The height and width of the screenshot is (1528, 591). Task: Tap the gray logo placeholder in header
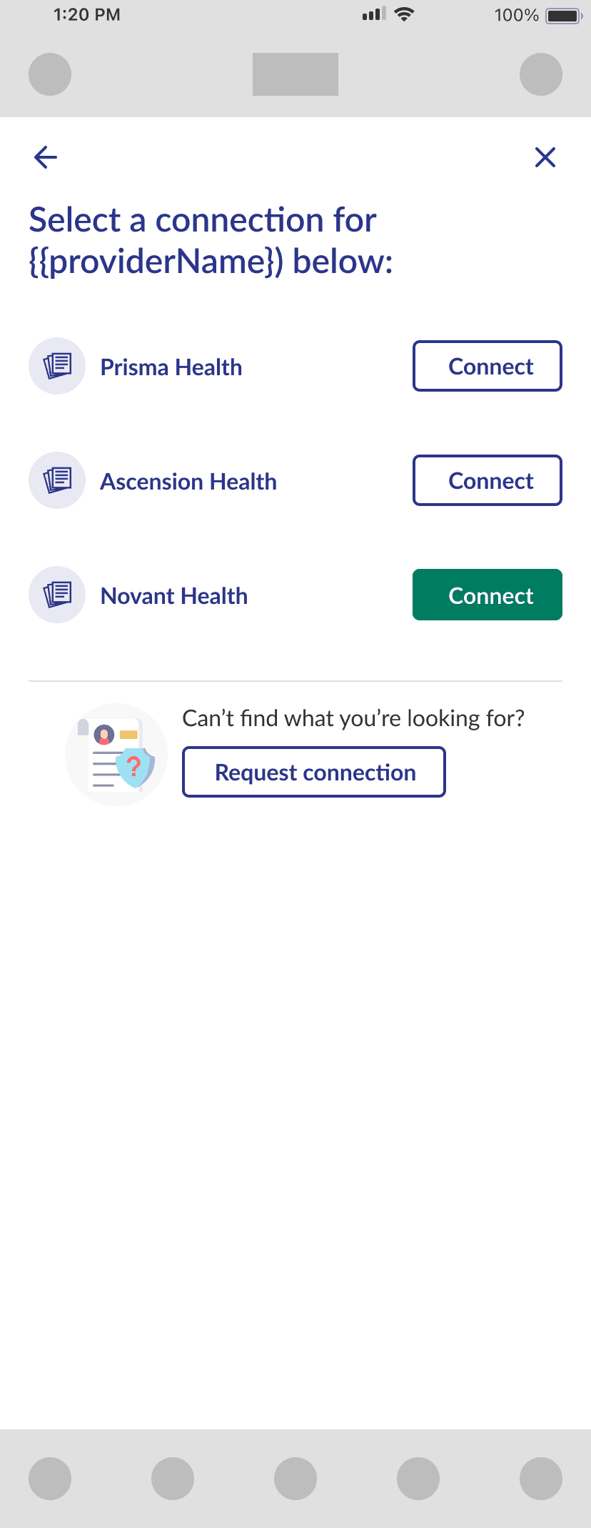pos(295,74)
